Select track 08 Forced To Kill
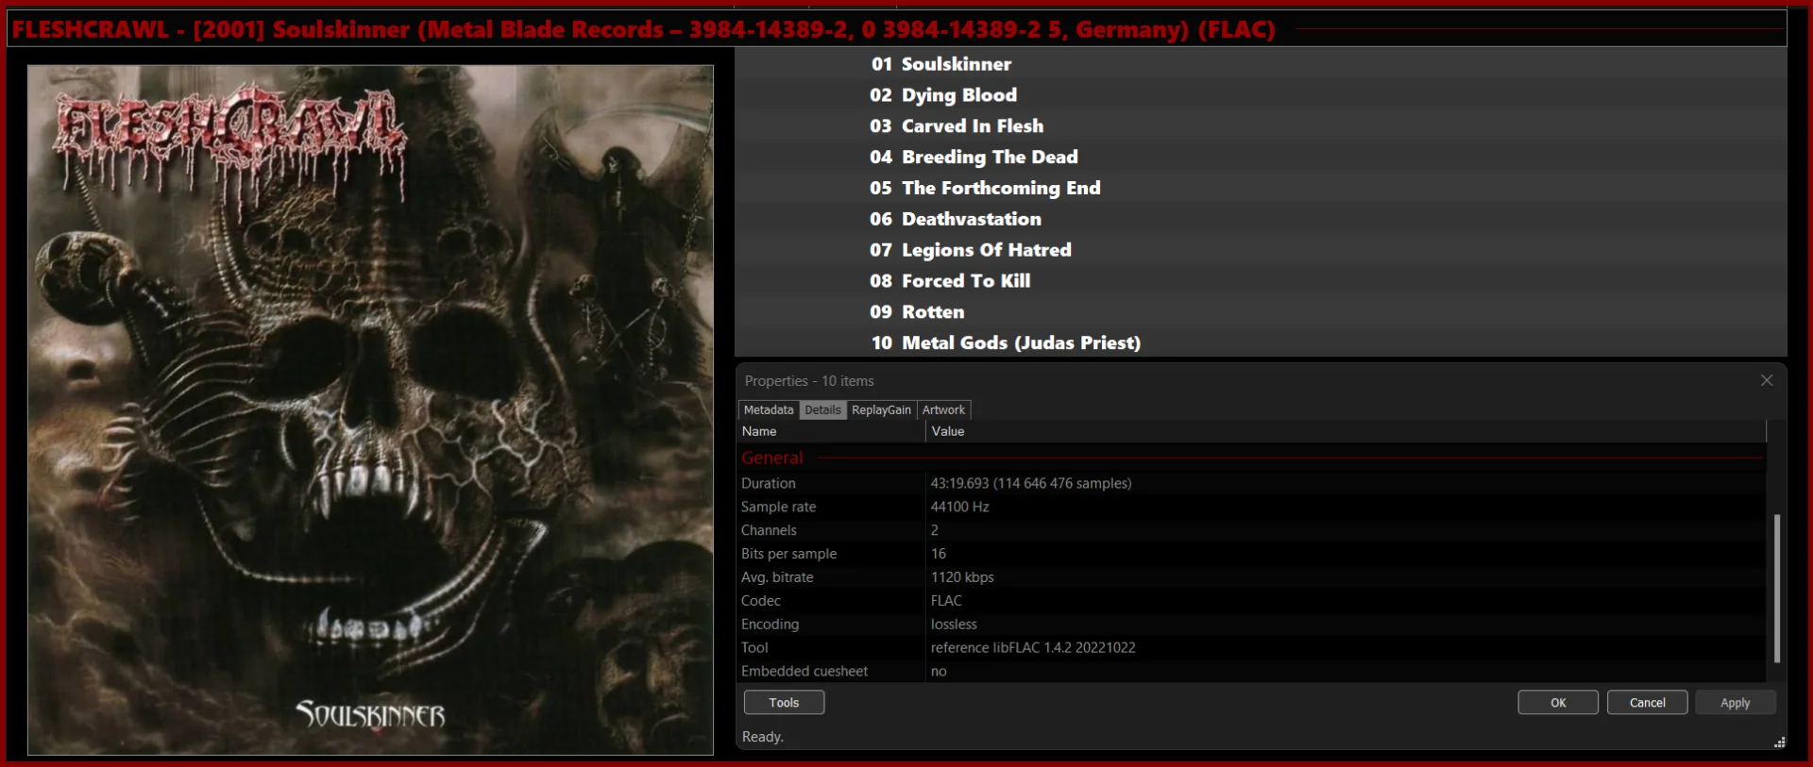The image size is (1813, 767). pos(1261,280)
